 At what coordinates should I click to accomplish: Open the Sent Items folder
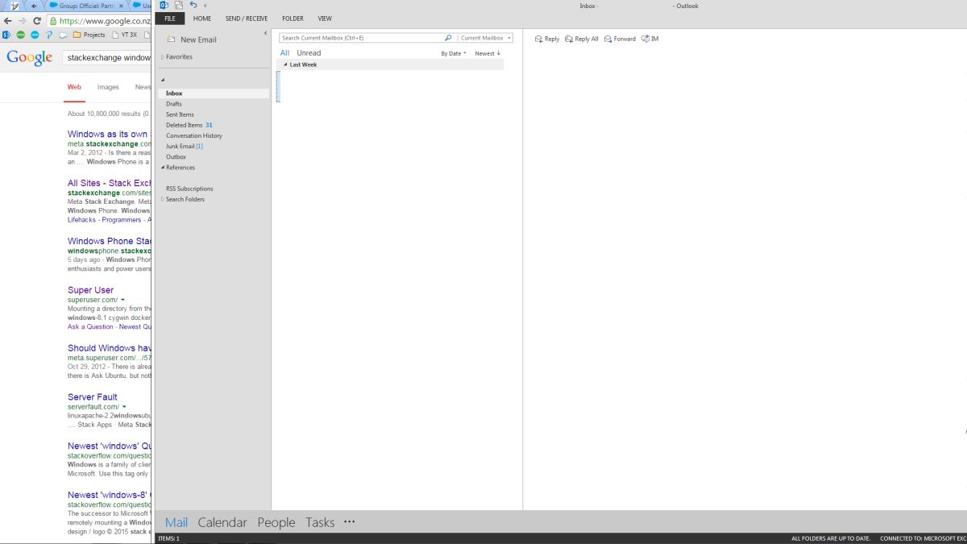tap(180, 114)
